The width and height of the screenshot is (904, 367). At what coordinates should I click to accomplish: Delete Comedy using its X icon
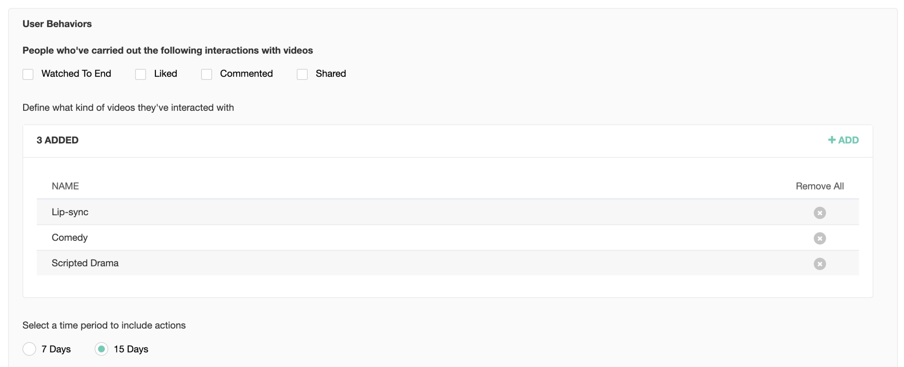tap(819, 238)
